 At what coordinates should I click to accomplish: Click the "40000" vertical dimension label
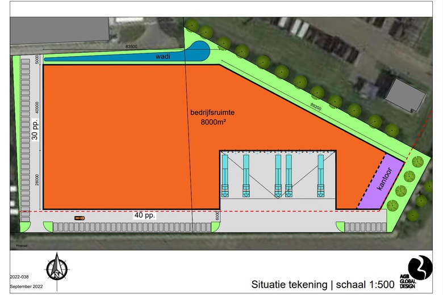[x=37, y=108]
